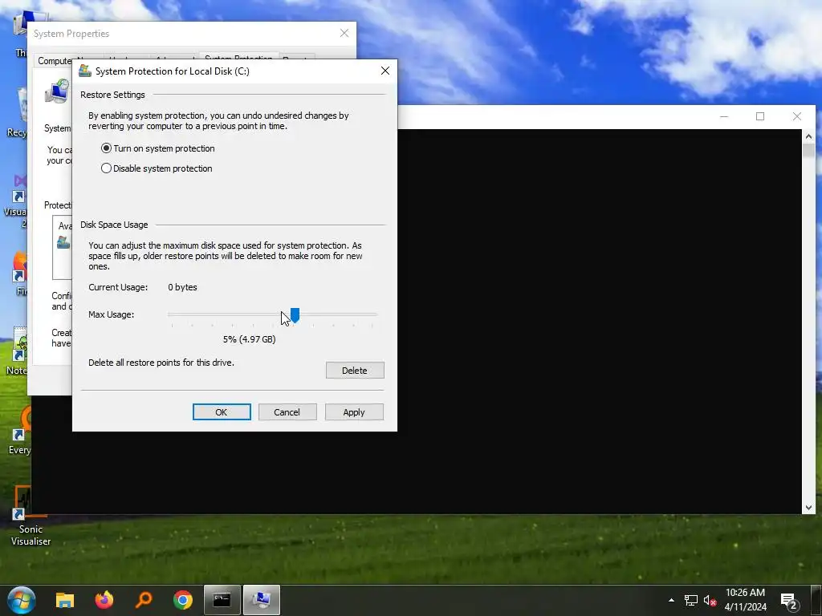Select Disable system protection option

[157, 168]
